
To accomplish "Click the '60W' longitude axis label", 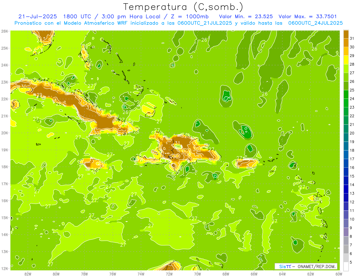I will pos(339,274).
